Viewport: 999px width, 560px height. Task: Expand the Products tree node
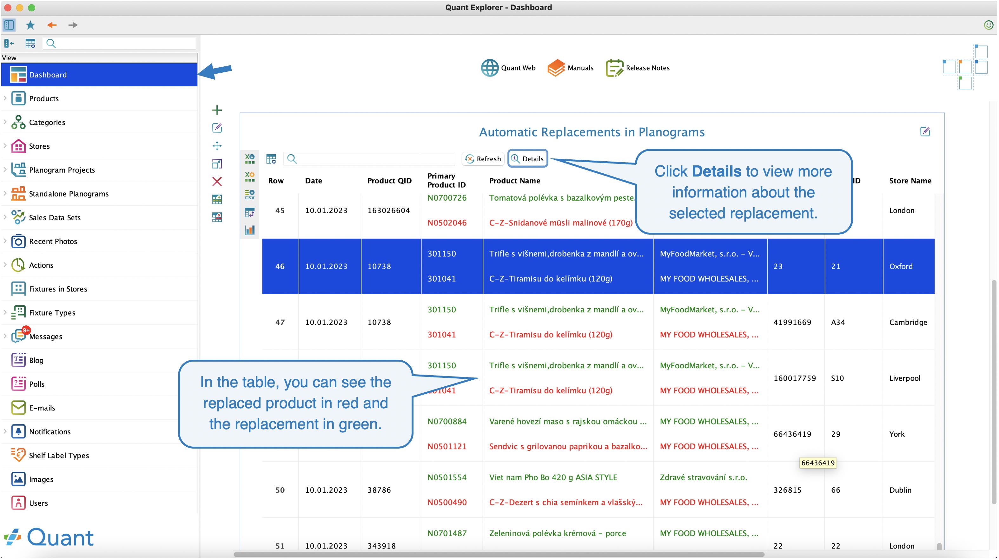point(5,99)
